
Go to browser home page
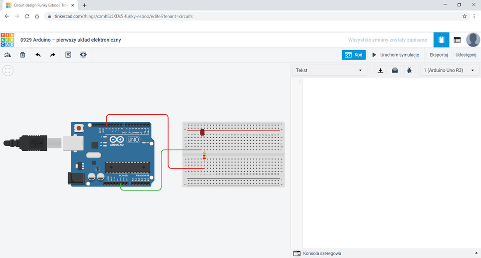[37, 16]
